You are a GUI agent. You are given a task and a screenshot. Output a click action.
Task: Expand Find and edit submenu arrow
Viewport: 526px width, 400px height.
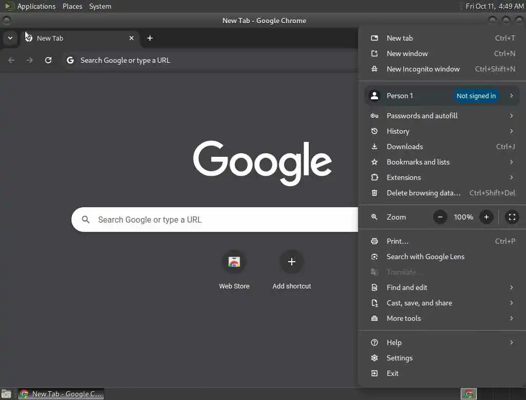coord(512,287)
